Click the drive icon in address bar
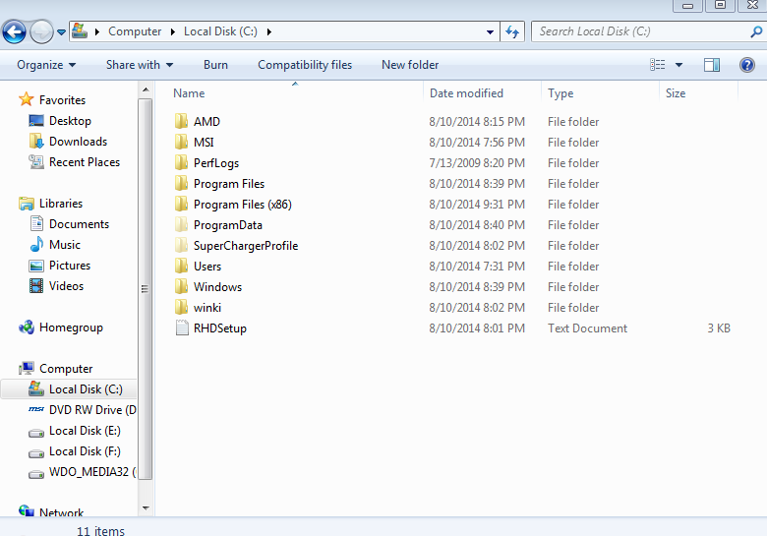Viewport: 767px width, 536px height. (x=80, y=31)
